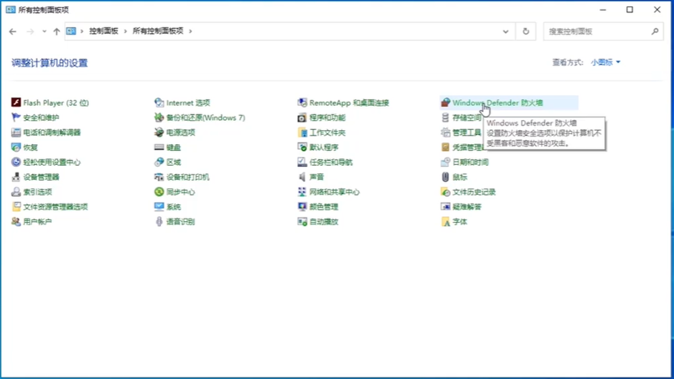This screenshot has width=674, height=379.
Task: Expand the address bar history dropdown
Action: point(506,31)
